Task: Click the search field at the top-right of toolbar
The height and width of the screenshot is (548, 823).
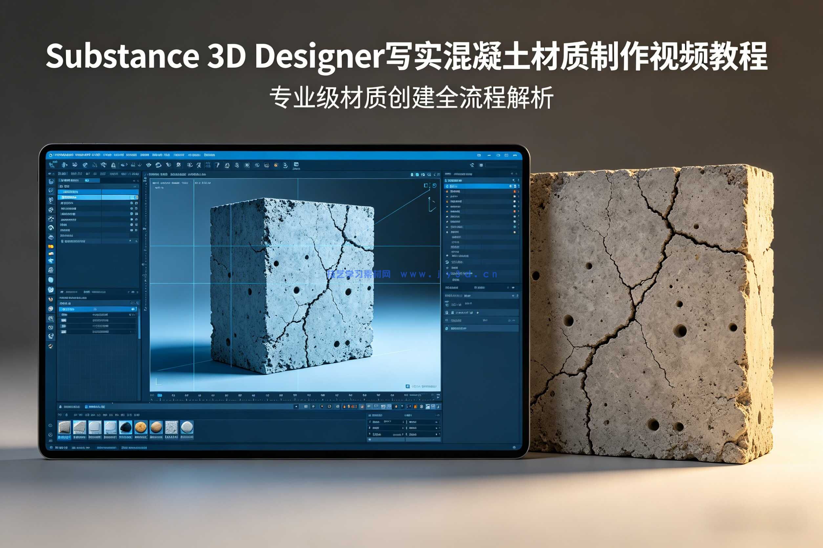Action: point(501,165)
